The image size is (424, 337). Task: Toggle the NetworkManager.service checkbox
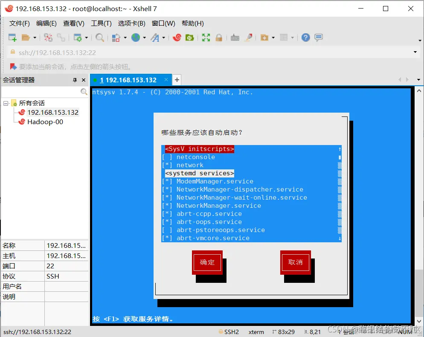(x=167, y=206)
